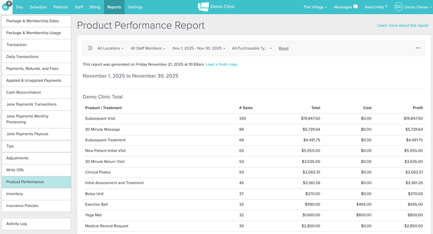Click Load a fresh copy link
The image size is (433, 234).
click(221, 65)
